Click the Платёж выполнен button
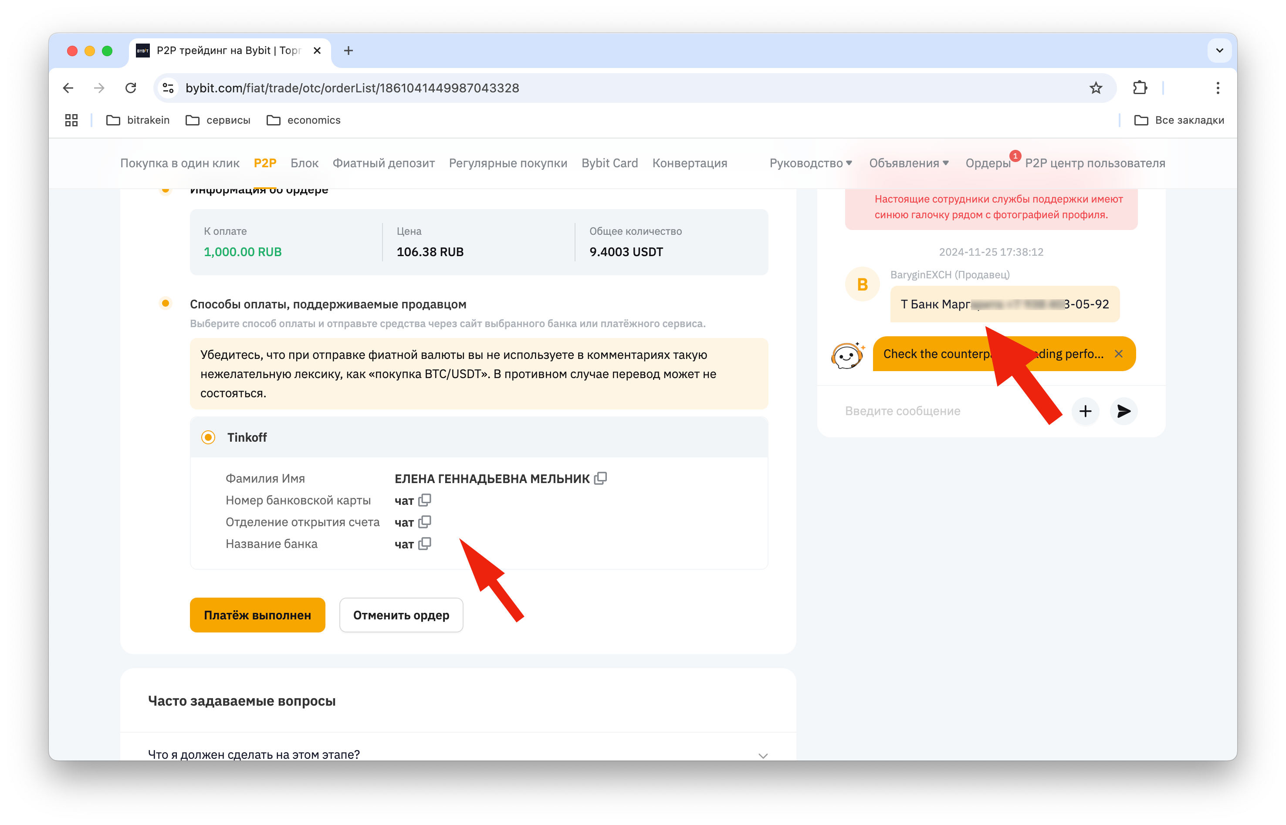The width and height of the screenshot is (1286, 825). tap(257, 615)
